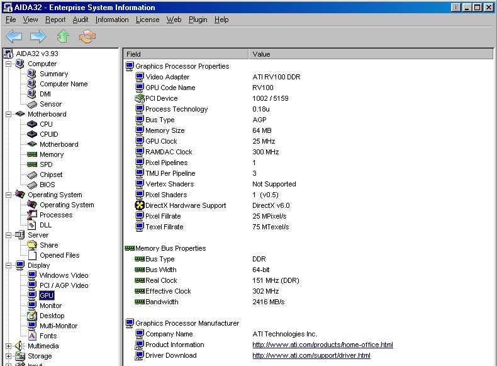Click the Field column header
Image resolution: width=497 pixels, height=366 pixels.
point(186,54)
